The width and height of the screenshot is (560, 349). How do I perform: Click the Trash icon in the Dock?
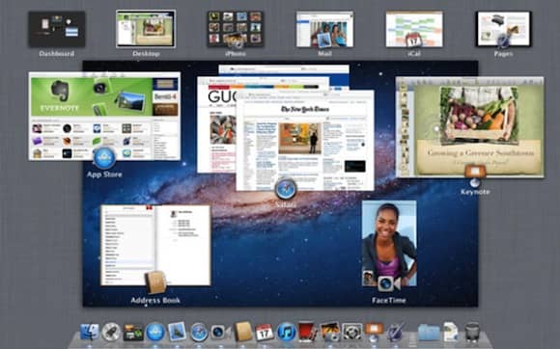[x=472, y=333]
